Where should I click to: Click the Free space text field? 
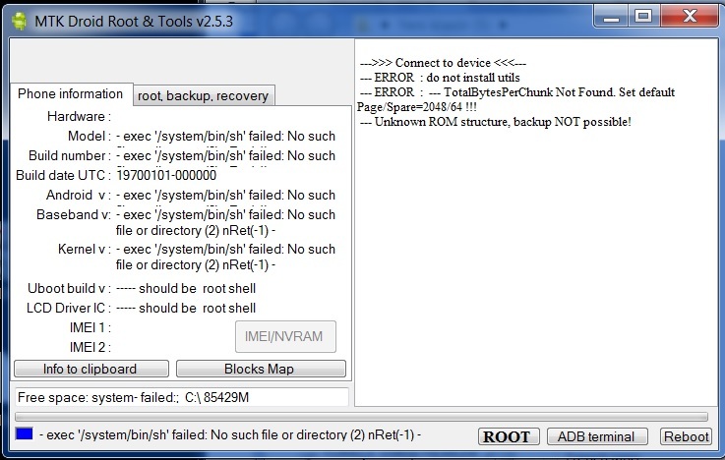point(181,397)
